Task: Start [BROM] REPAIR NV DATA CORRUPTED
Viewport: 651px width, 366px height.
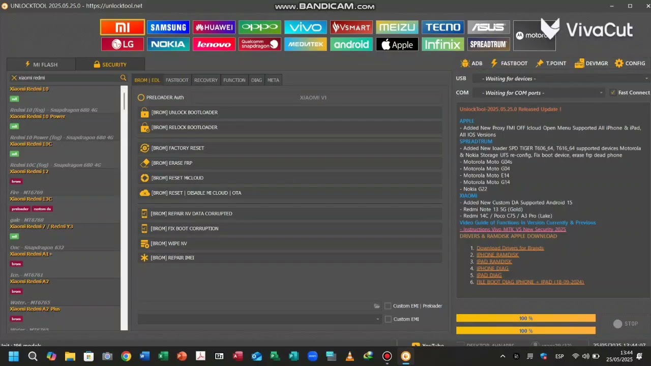Action: 290,213
